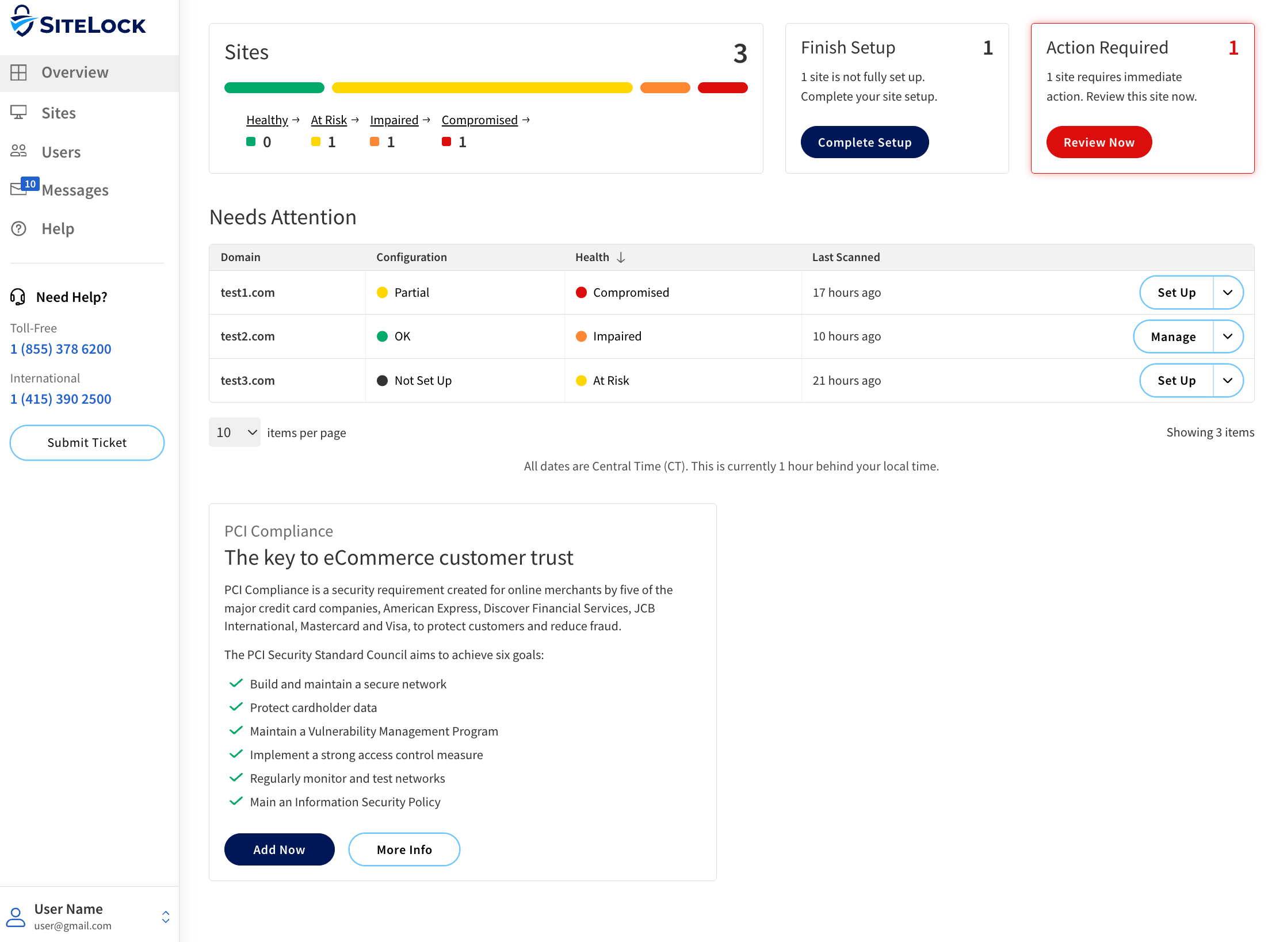Screen dimensions: 1268x942
Task: Click the red Compromised status dot for test1.com
Action: (581, 292)
